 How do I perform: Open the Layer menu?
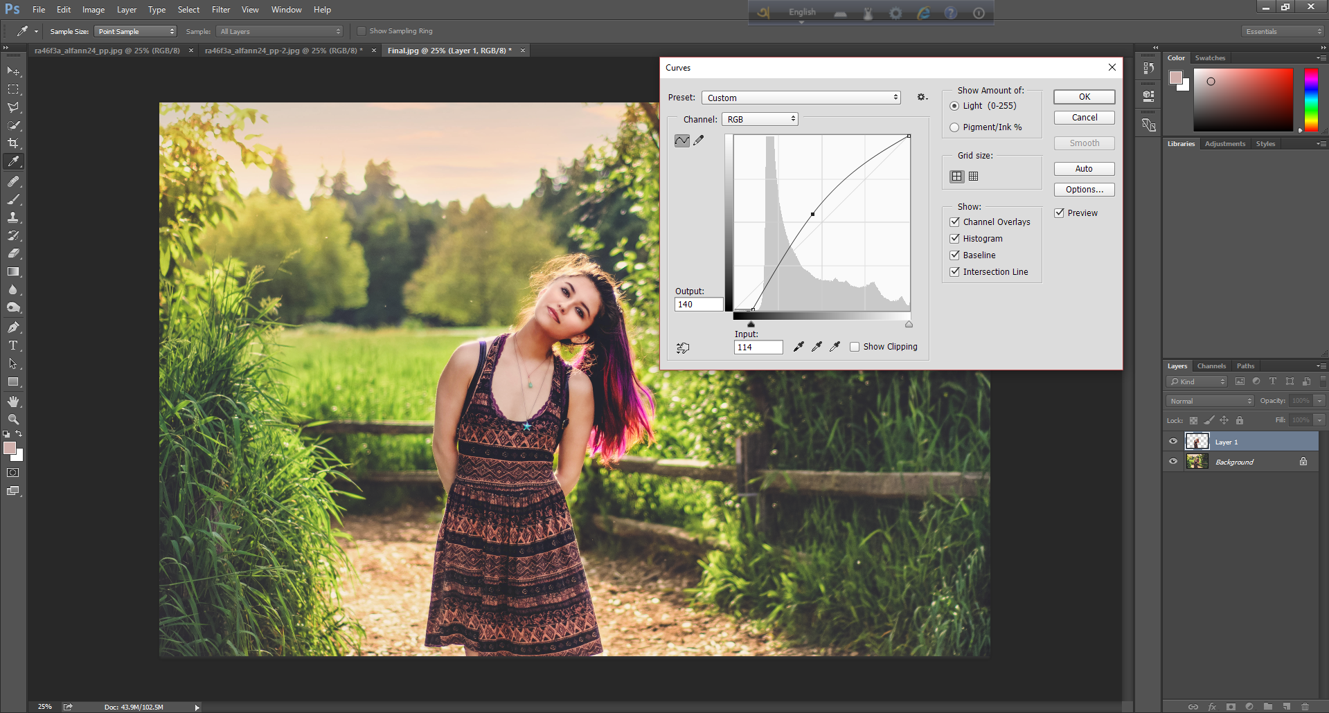pyautogui.click(x=127, y=10)
